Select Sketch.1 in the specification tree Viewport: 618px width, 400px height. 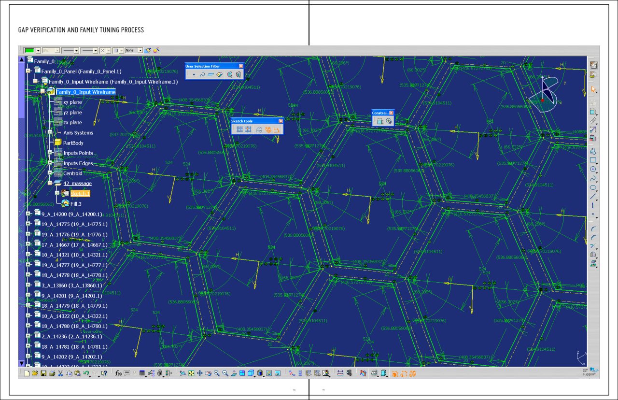coord(80,194)
